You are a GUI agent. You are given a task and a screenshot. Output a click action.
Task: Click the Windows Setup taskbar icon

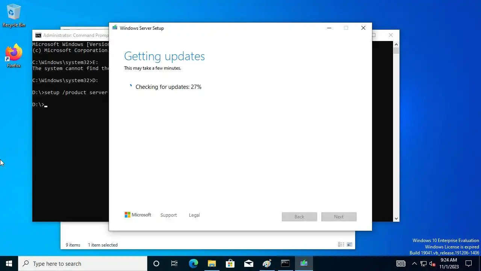304,263
